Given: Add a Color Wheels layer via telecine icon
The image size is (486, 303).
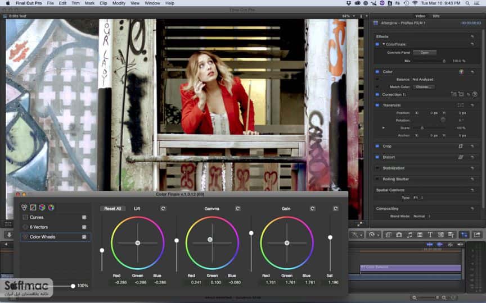Looking at the screenshot, I should click(24, 208).
